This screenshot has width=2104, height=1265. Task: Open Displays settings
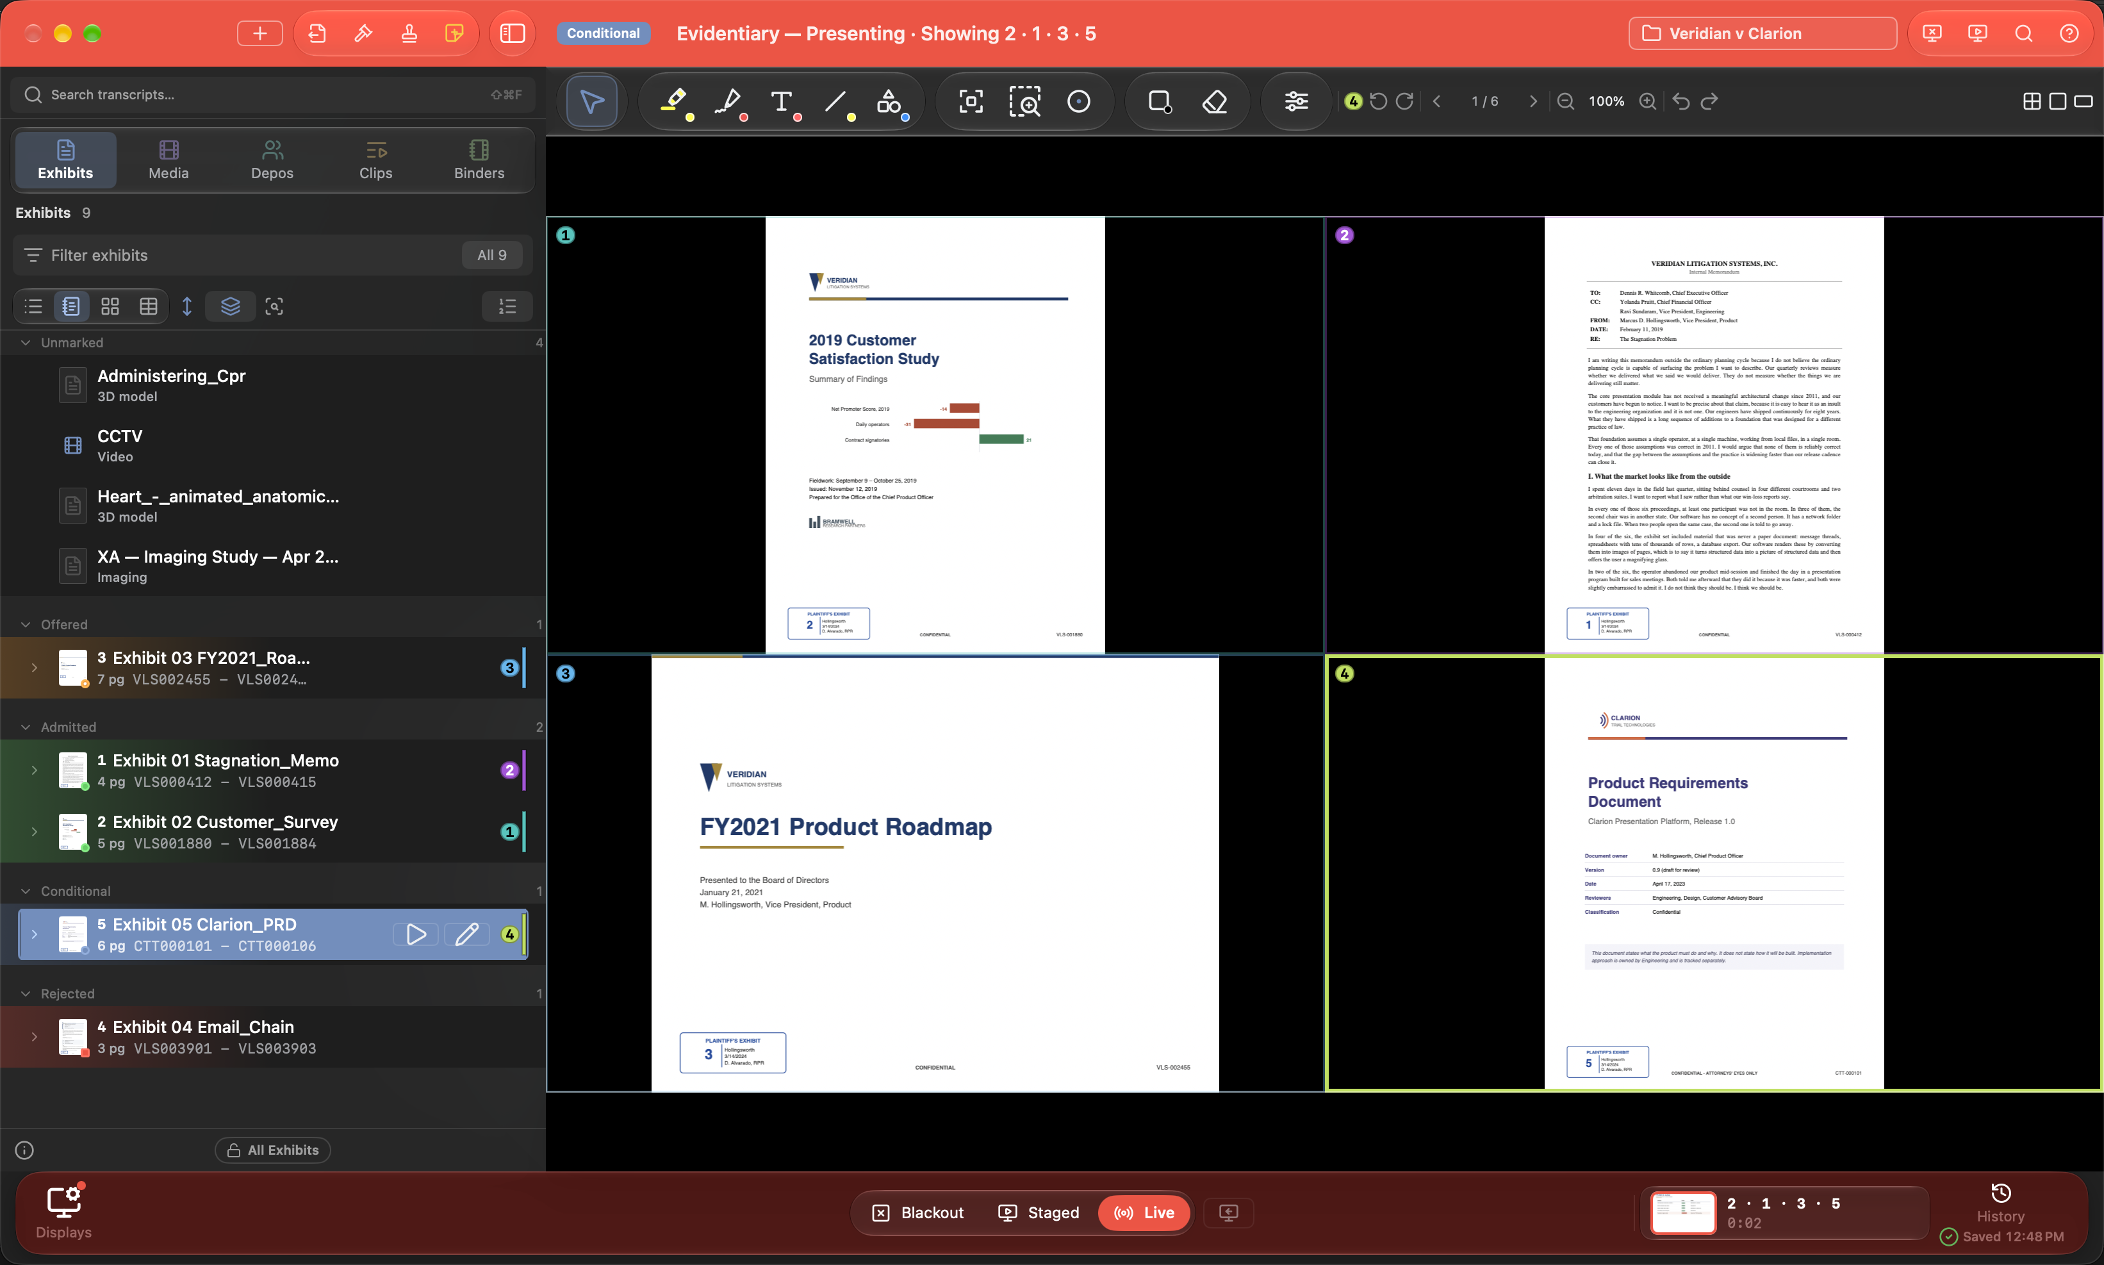pyautogui.click(x=64, y=1212)
